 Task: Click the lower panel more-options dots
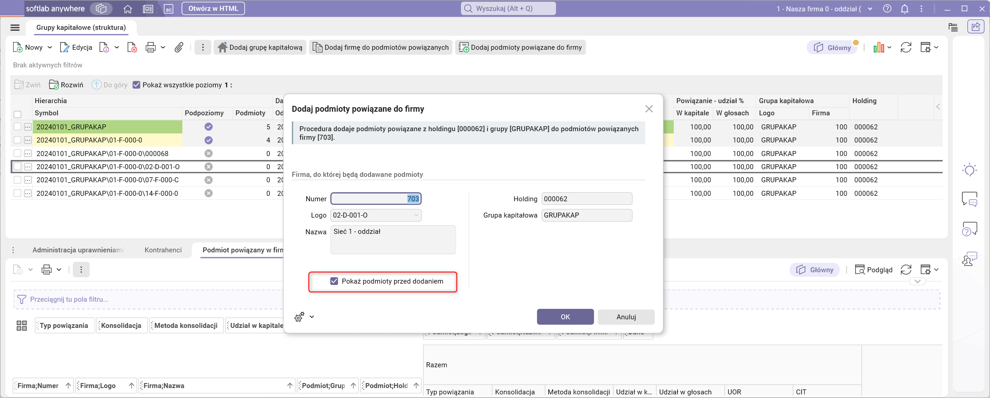[81, 270]
